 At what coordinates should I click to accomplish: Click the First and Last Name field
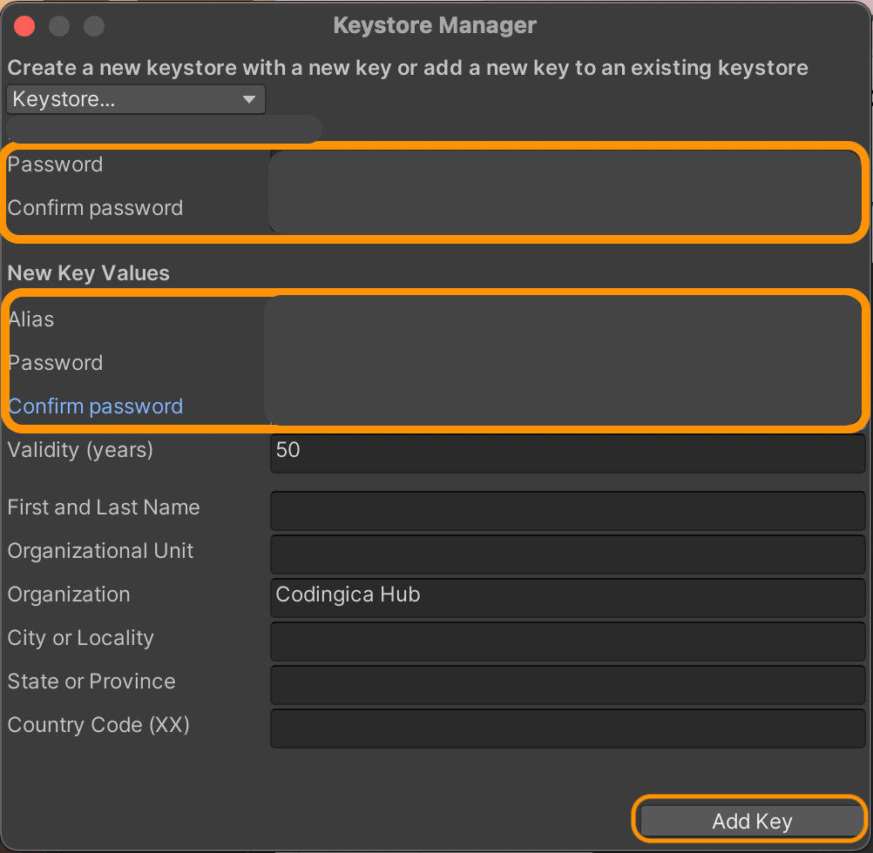566,511
